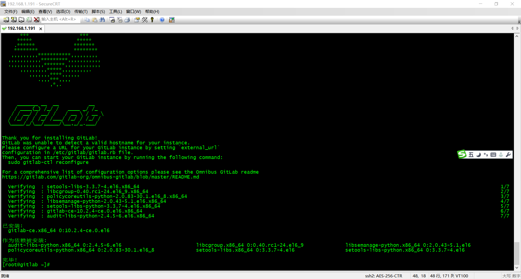Open the 工具(L) menu

[115, 11]
